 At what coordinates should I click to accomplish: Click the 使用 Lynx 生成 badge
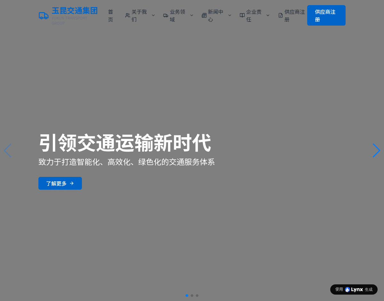click(x=354, y=289)
